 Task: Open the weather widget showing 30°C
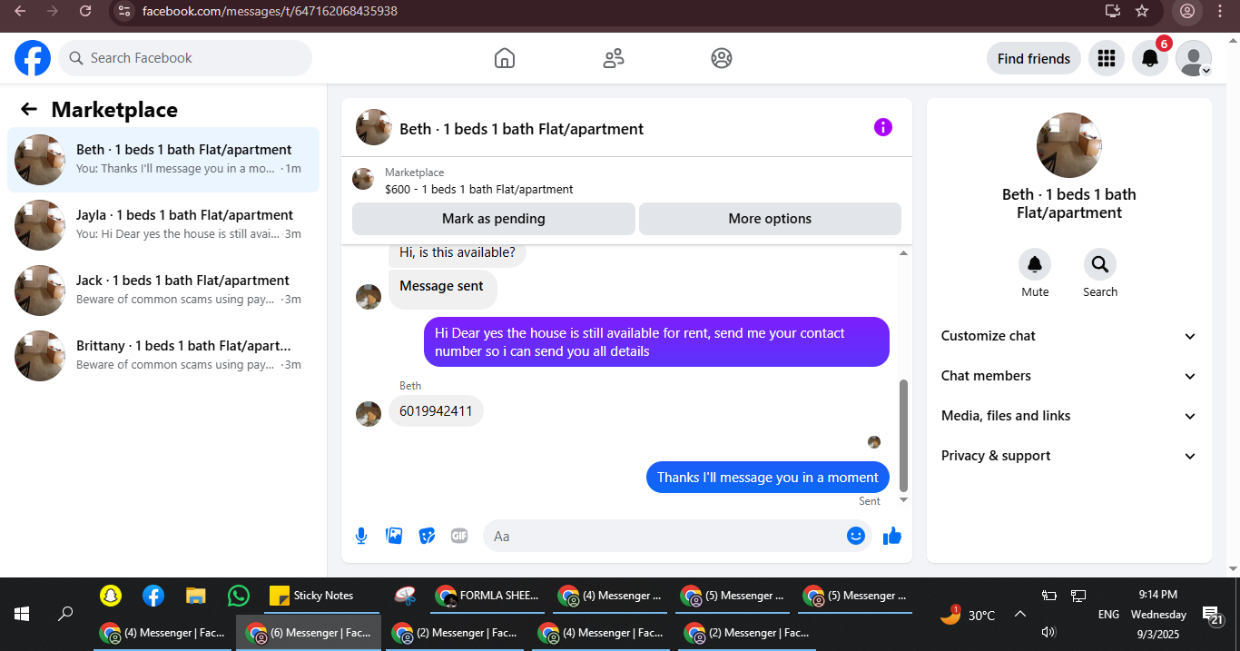click(x=968, y=615)
